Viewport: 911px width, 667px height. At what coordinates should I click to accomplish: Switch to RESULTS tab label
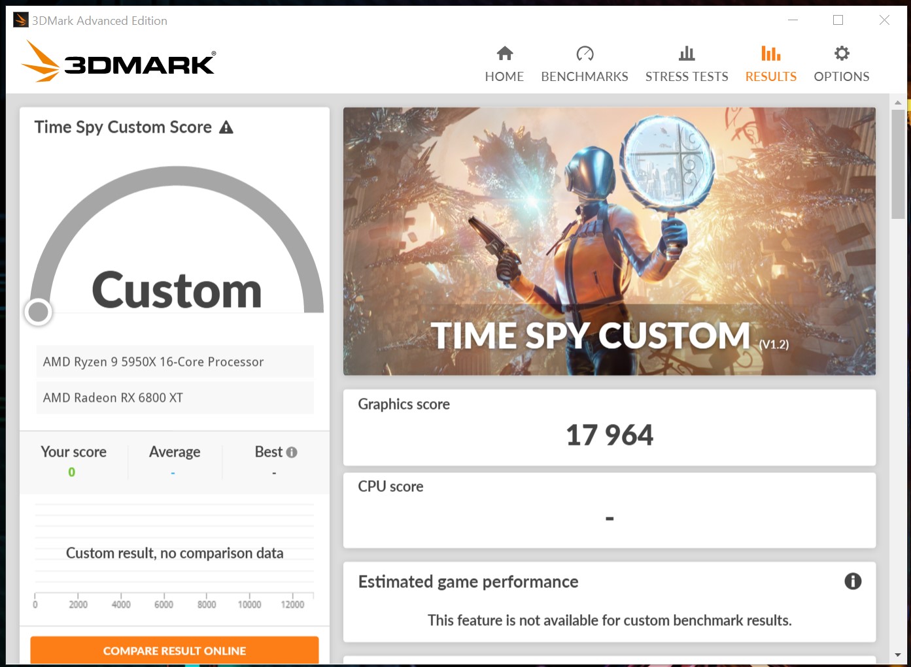click(x=771, y=76)
